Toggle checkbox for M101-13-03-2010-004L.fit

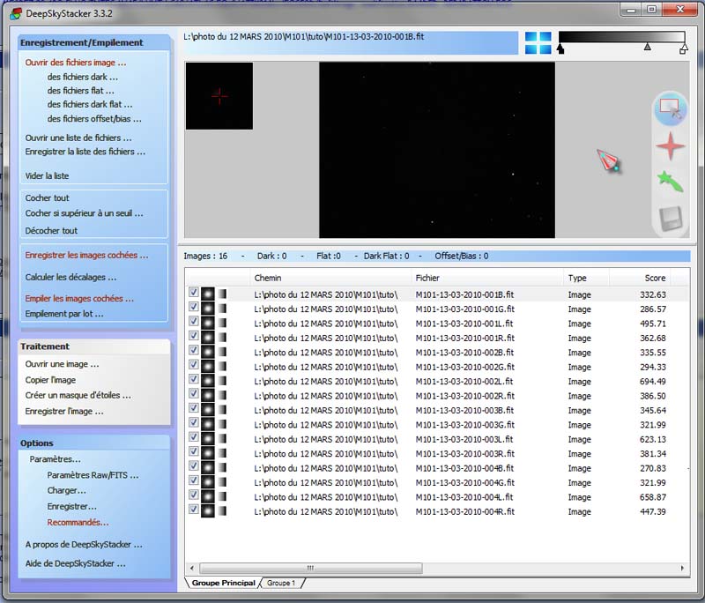(x=193, y=497)
